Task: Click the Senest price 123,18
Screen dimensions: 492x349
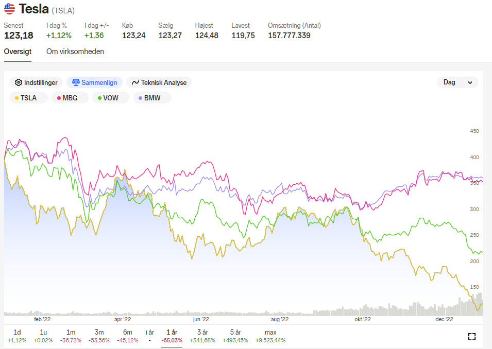Action: 19,36
